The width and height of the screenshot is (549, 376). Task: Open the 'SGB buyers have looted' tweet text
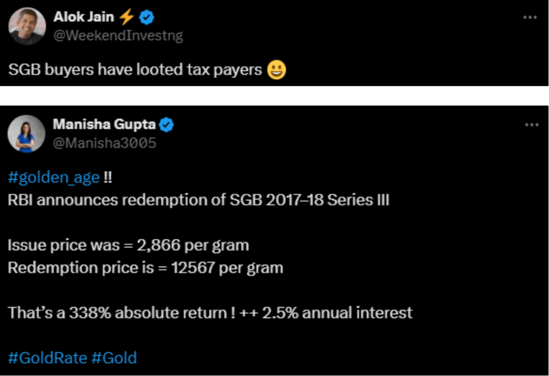tap(135, 70)
